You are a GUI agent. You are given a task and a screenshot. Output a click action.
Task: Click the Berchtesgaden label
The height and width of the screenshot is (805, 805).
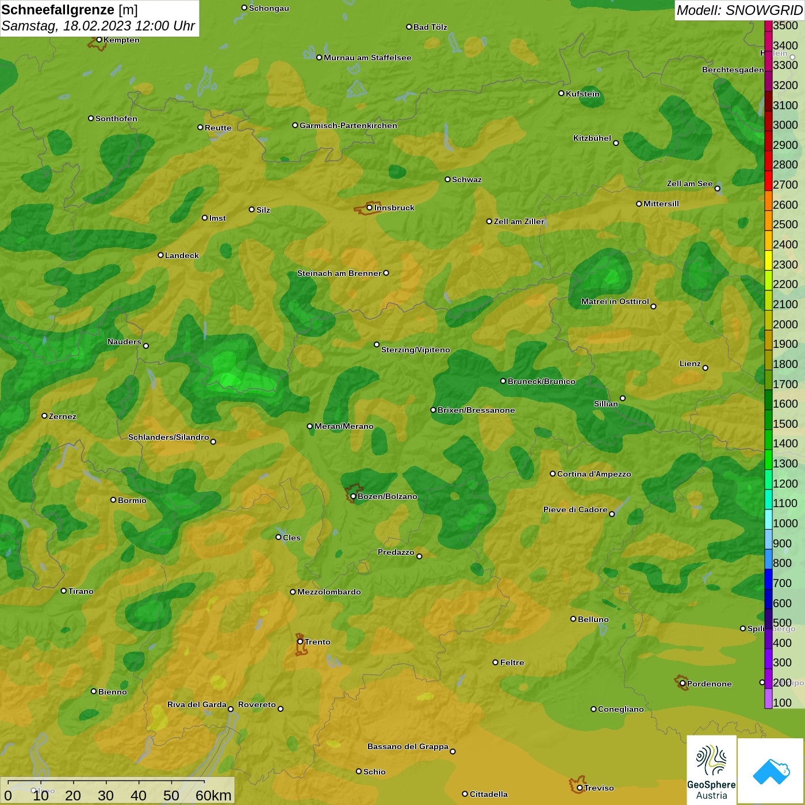coord(733,70)
